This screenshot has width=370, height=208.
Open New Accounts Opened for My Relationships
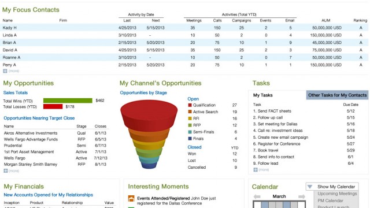(48, 195)
